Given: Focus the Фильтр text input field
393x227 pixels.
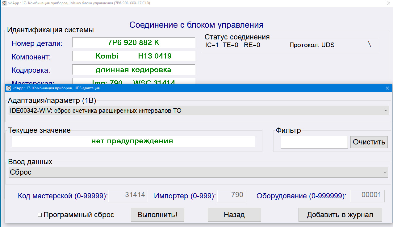Looking at the screenshot, I should (314, 142).
